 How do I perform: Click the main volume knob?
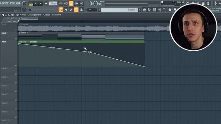coord(24,3)
